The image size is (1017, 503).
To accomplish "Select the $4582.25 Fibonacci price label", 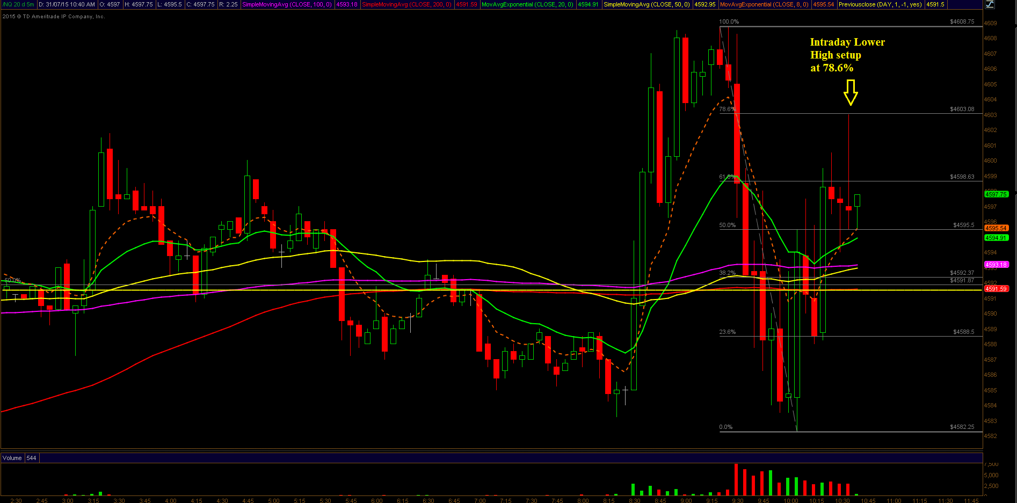I will point(962,427).
